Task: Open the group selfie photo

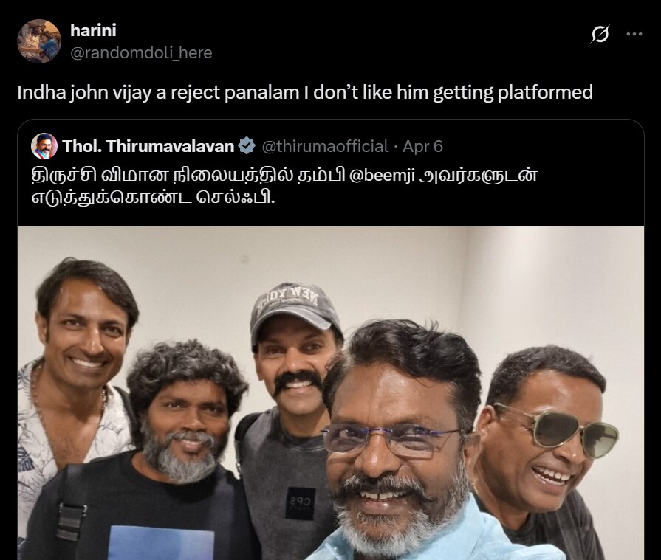Action: pyautogui.click(x=331, y=393)
